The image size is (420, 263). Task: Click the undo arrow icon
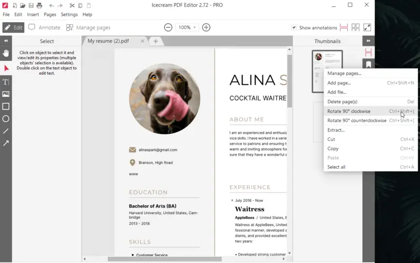(x=52, y=5)
